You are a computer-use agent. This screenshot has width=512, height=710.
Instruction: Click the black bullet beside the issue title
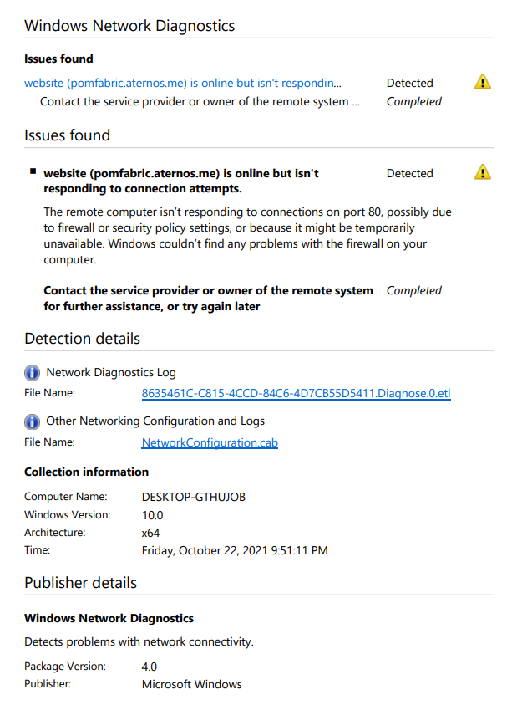pos(33,171)
